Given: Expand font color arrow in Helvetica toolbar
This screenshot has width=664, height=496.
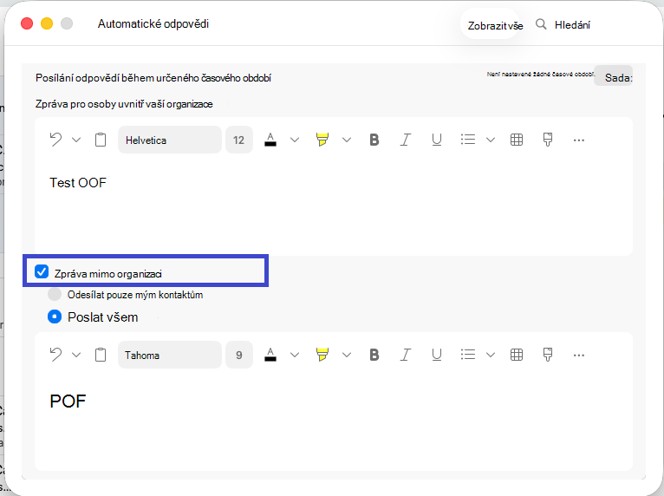Looking at the screenshot, I should click(x=295, y=140).
